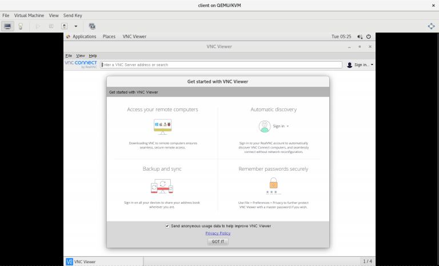Open the Privacy Policy link
Image resolution: width=439 pixels, height=266 pixels.
pos(218,233)
